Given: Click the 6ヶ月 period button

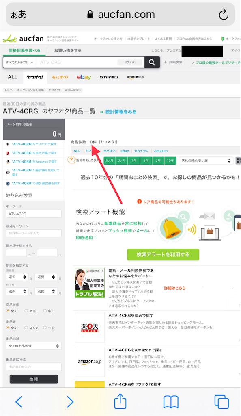Looking at the screenshot, I should tap(122, 160).
